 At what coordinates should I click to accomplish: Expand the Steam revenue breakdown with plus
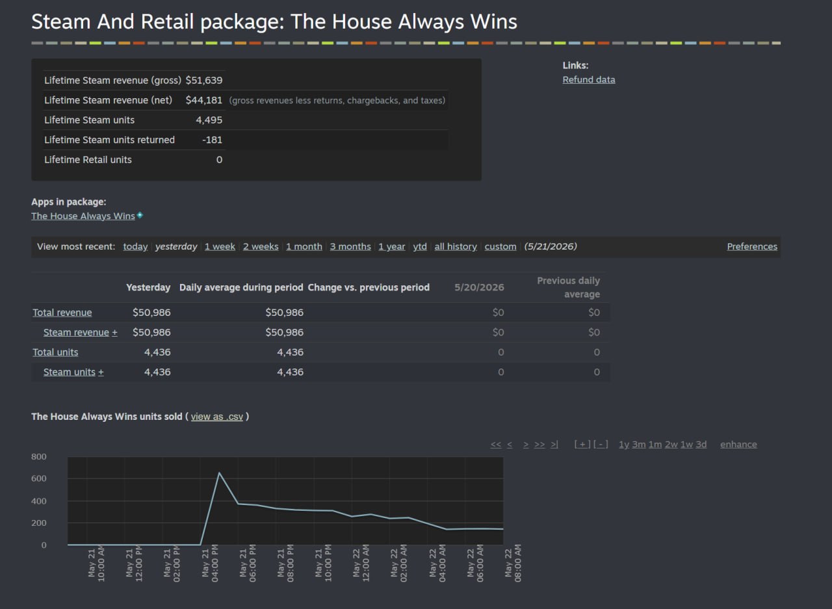(x=115, y=333)
